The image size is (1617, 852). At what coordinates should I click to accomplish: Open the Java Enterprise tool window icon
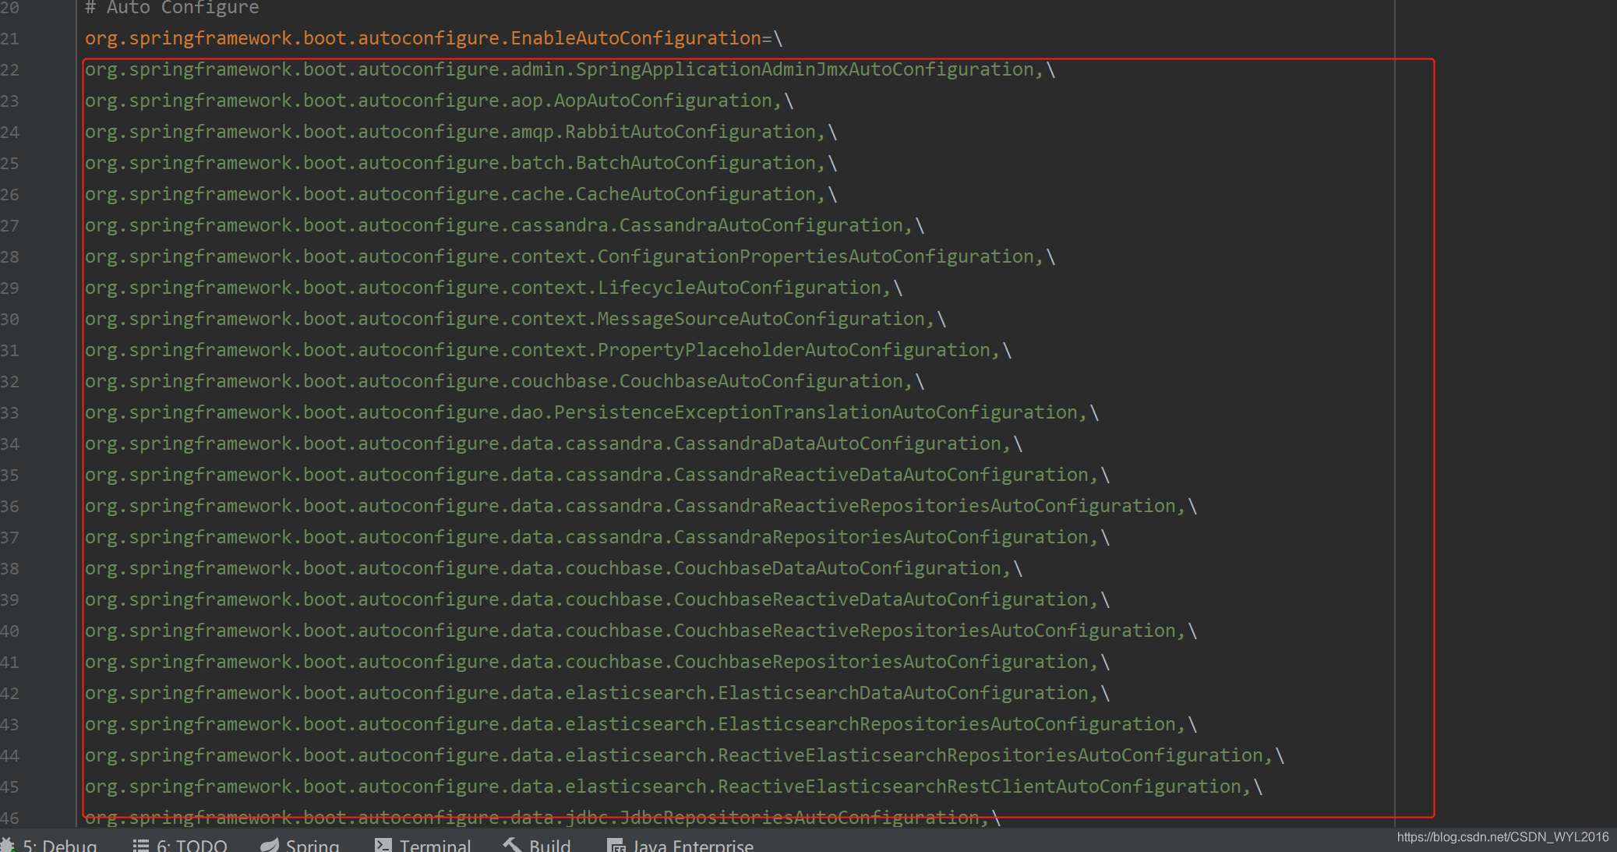pos(616,845)
